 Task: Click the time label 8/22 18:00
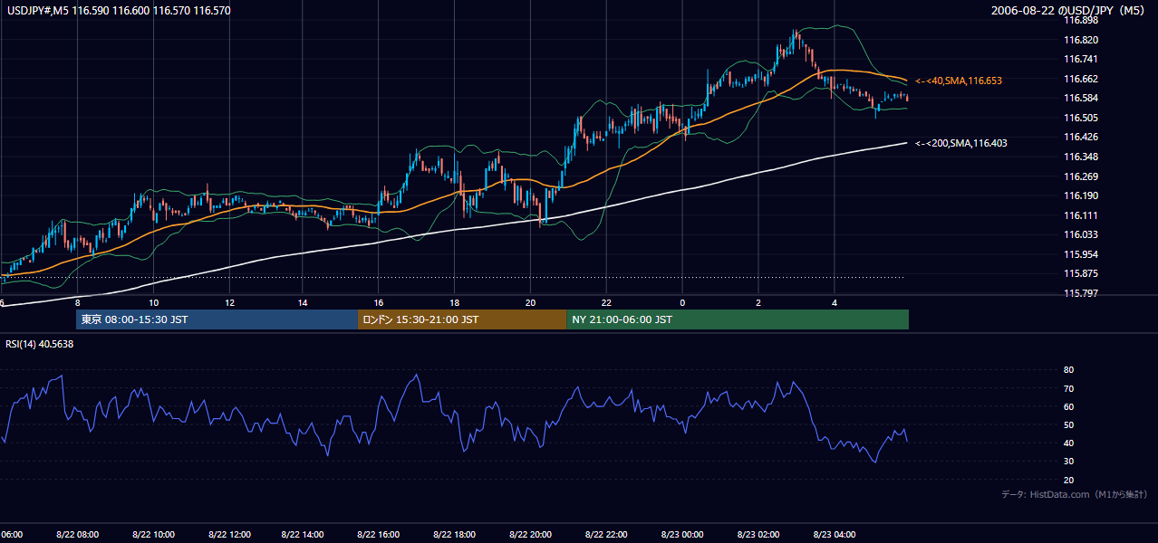[x=455, y=534]
